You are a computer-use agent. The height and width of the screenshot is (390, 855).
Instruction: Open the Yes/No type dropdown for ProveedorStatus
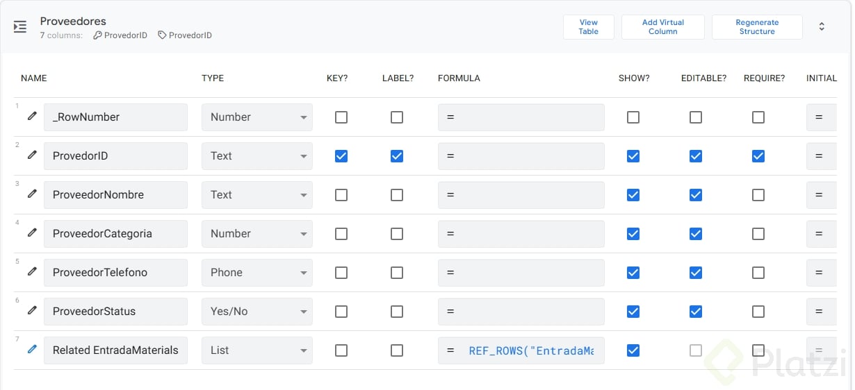[257, 312]
